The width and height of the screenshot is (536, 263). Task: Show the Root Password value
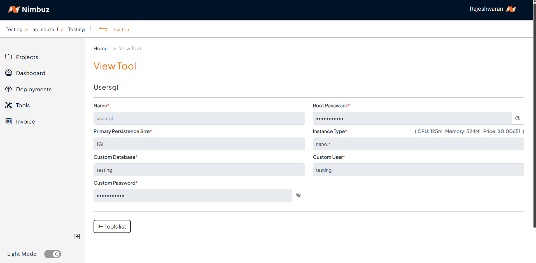pos(518,118)
